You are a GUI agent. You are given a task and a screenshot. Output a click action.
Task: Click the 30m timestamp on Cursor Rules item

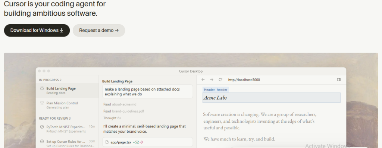[92, 141]
